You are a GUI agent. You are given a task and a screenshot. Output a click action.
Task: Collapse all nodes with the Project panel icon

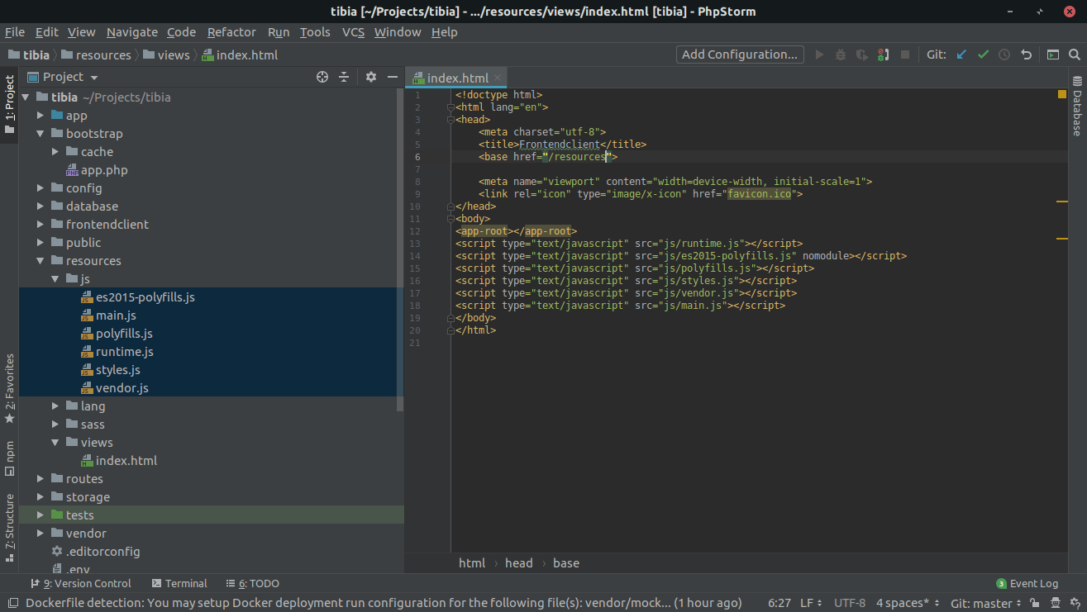[344, 76]
